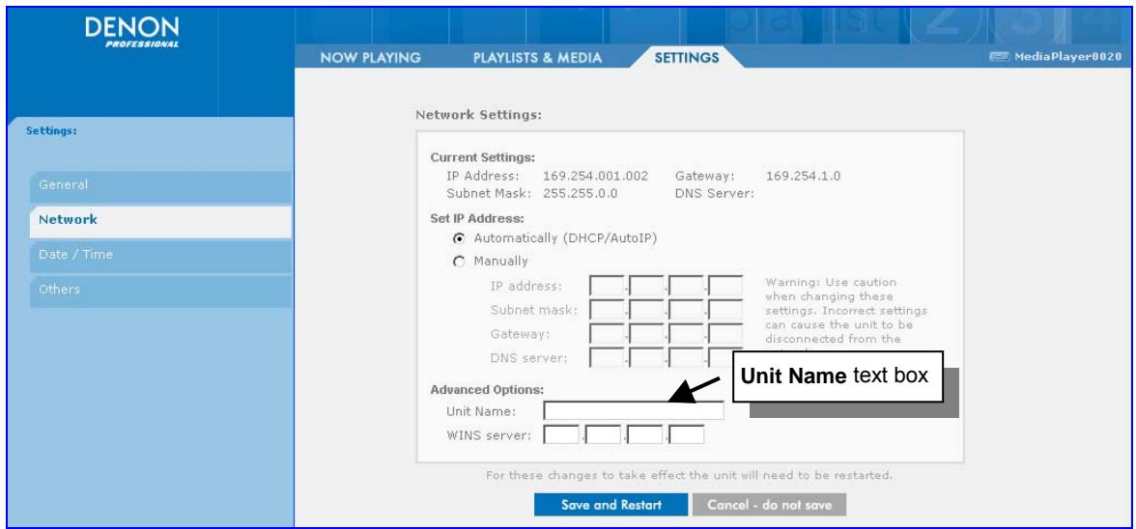
Task: Click first octet of Gateway field
Action: pyautogui.click(x=607, y=334)
